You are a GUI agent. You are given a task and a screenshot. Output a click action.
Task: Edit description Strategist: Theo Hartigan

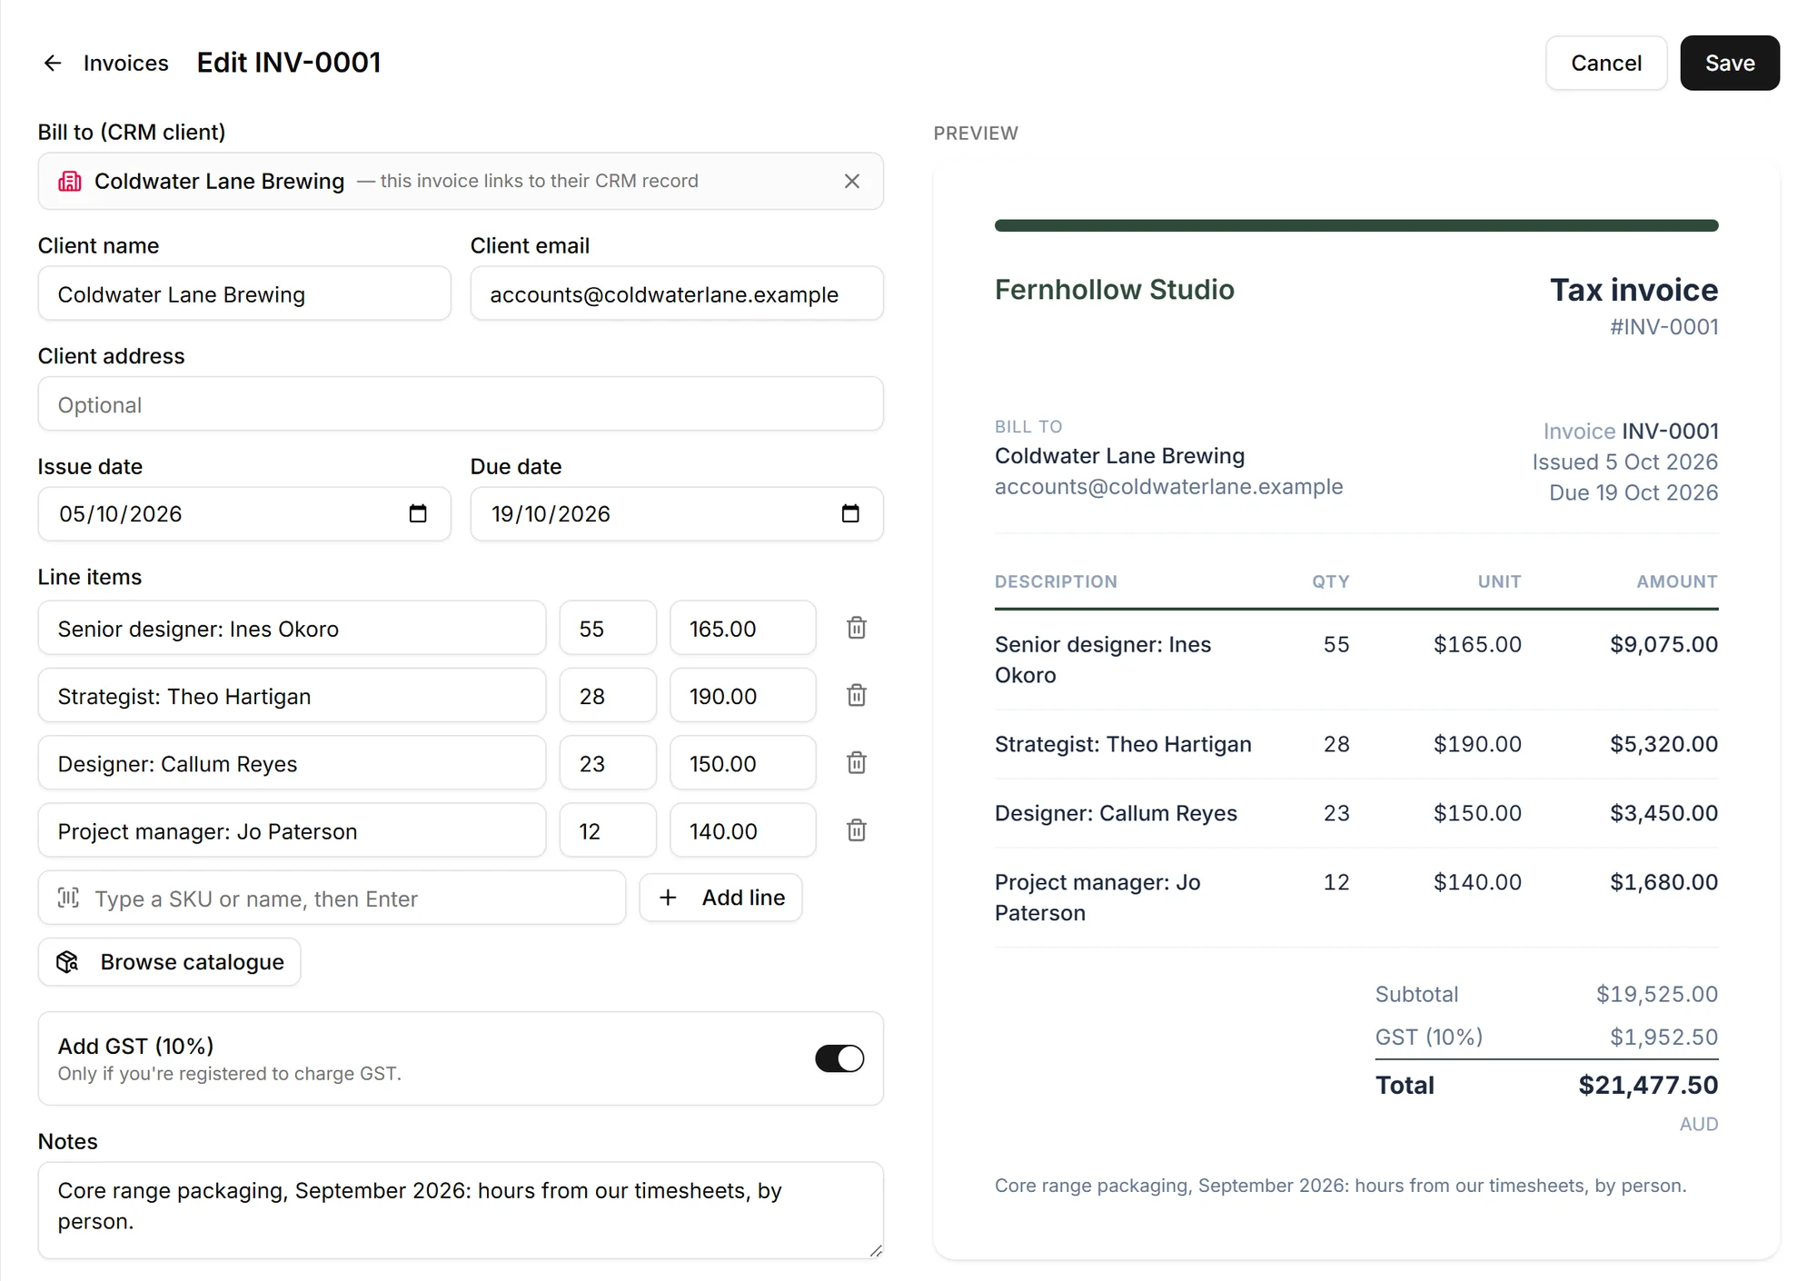coord(292,695)
